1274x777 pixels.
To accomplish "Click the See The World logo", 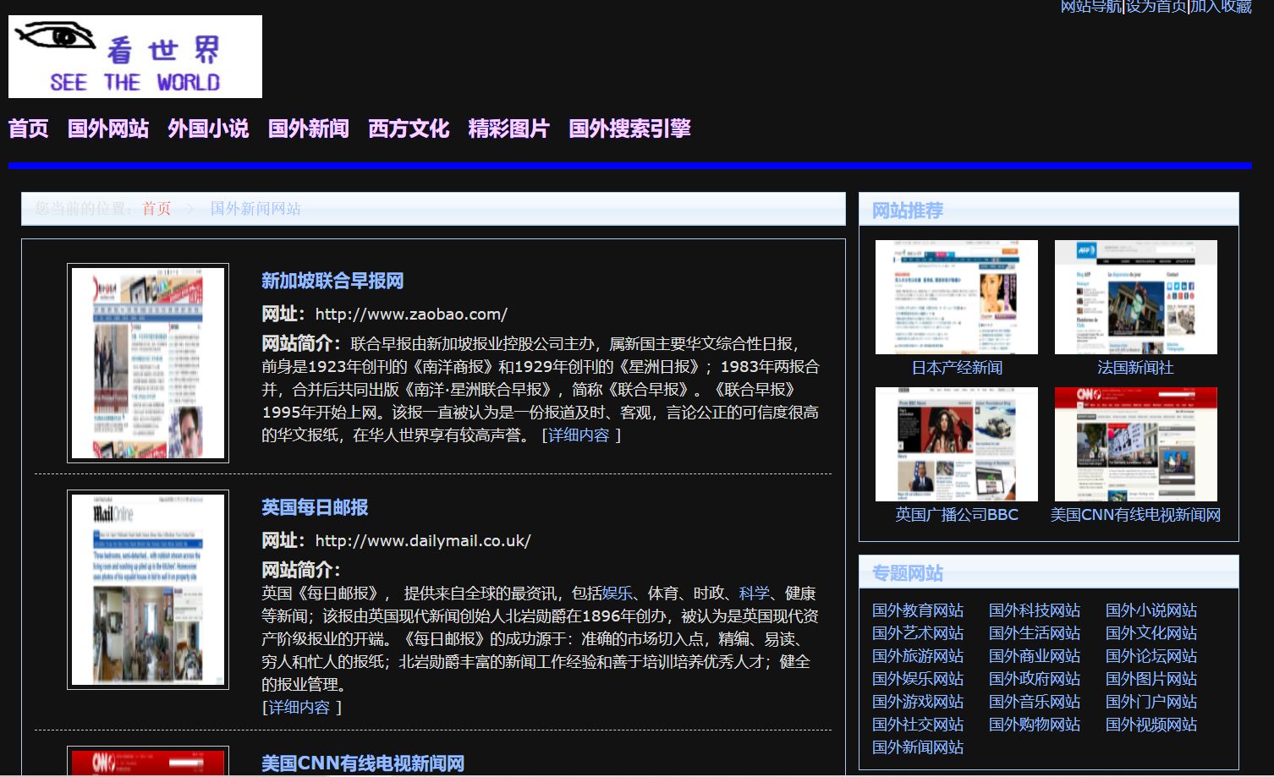I will tap(135, 57).
